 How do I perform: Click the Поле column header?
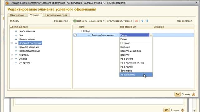tap(99, 27)
